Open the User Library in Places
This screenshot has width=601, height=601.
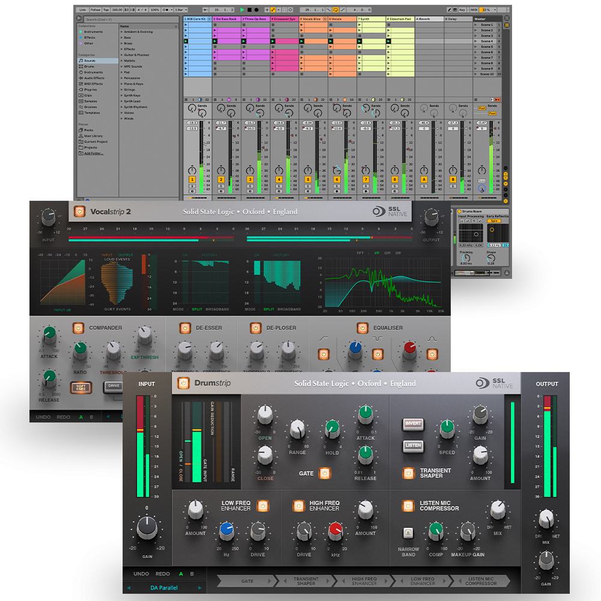tap(94, 136)
